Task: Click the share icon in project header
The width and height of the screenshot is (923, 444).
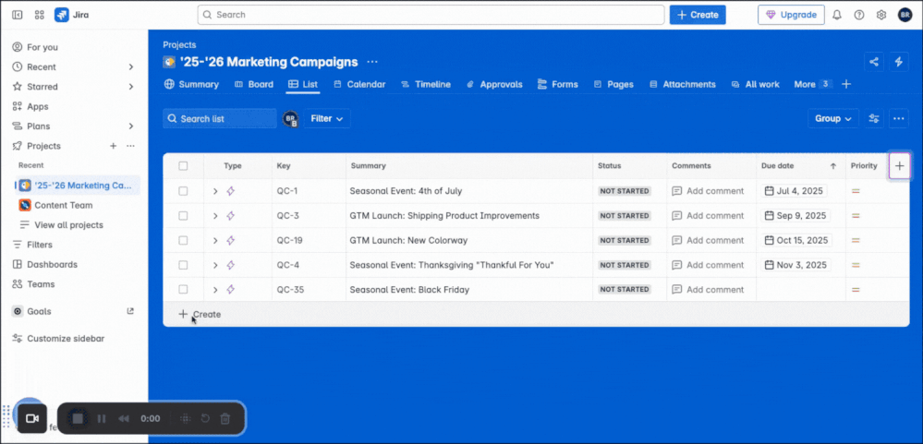Action: coord(873,62)
